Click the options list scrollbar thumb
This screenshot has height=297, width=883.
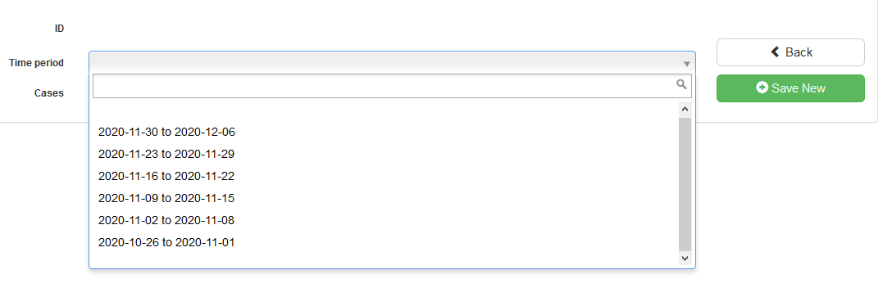(x=685, y=184)
